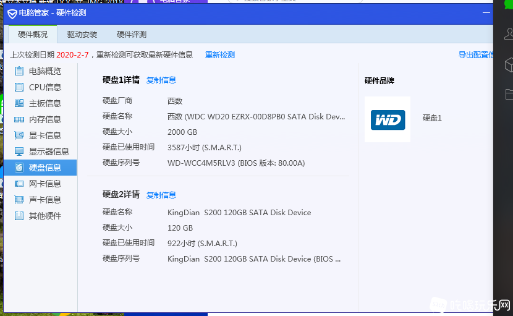Go to 其他硬件 in the sidebar

pyautogui.click(x=40, y=216)
